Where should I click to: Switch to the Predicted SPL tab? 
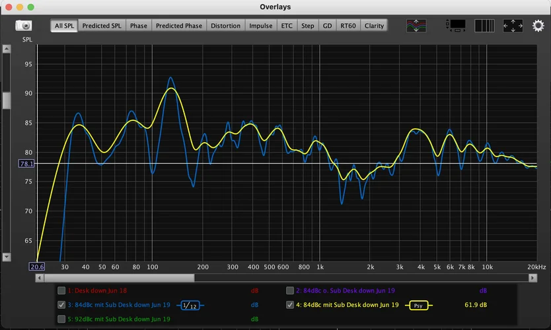pos(102,26)
